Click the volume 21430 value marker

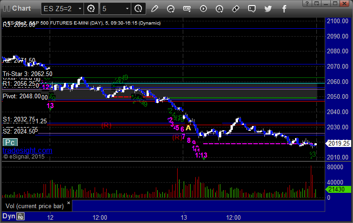coord(338,189)
